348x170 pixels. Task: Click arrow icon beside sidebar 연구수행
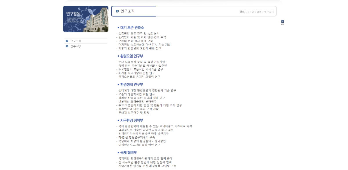67,46
